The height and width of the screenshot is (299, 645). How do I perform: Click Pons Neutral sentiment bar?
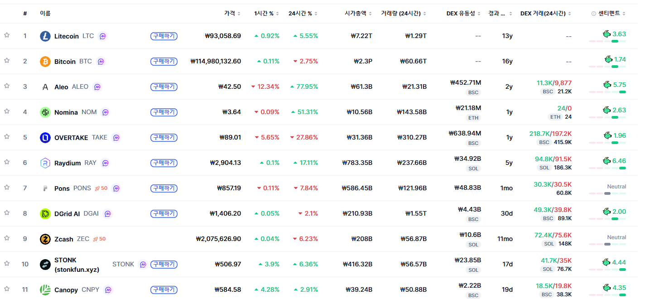click(x=607, y=193)
